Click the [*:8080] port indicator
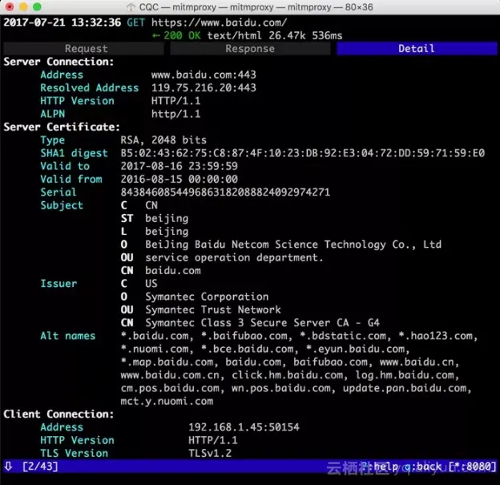The image size is (500, 485). [x=472, y=467]
